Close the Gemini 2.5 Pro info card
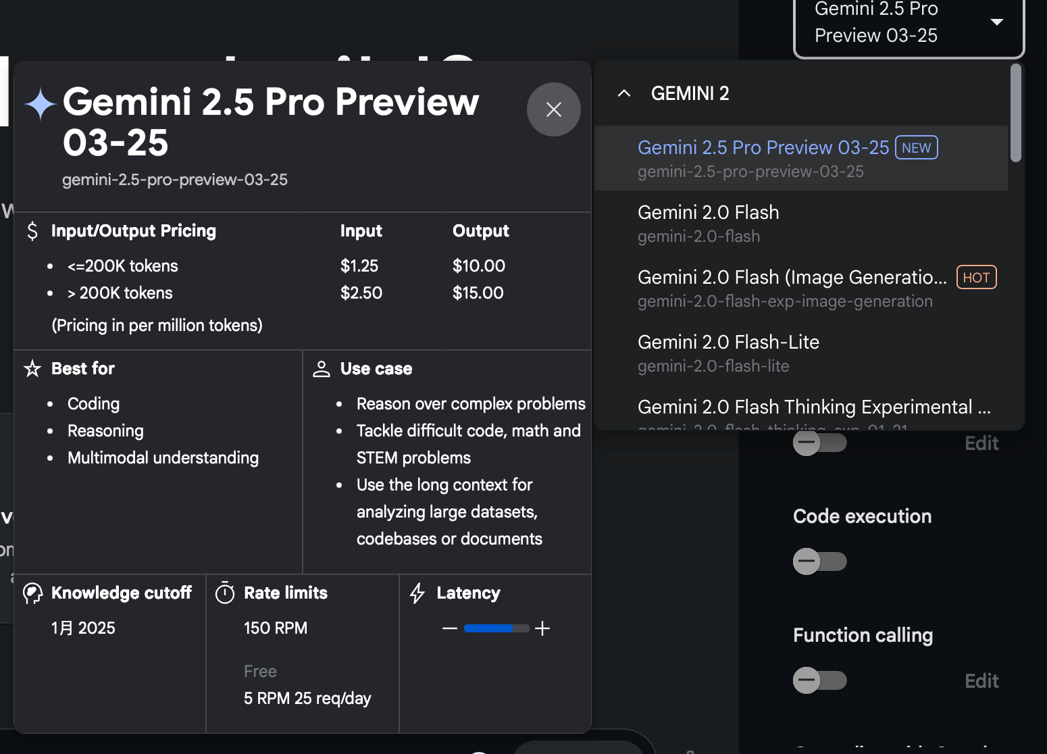The height and width of the screenshot is (754, 1047). click(553, 109)
